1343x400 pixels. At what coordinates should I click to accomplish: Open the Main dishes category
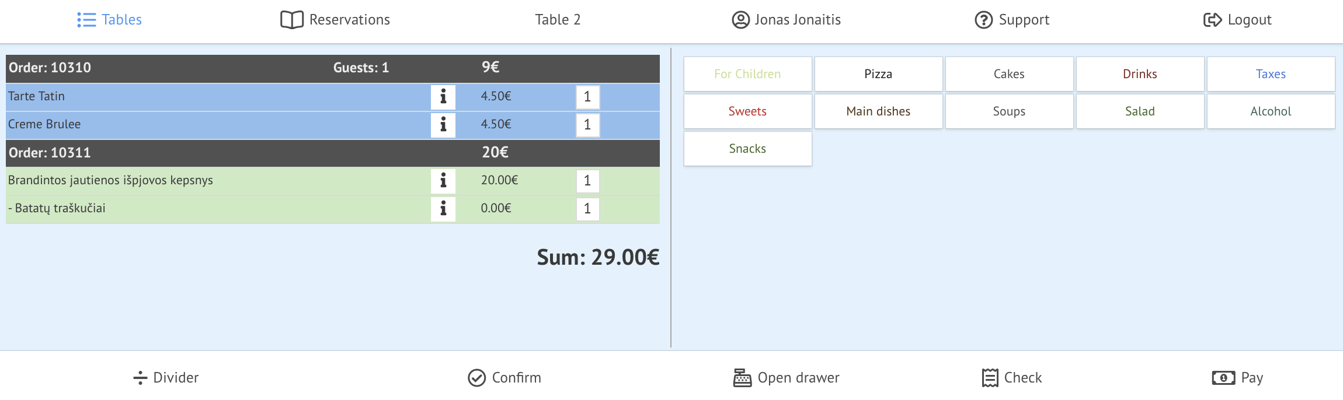[x=878, y=111]
